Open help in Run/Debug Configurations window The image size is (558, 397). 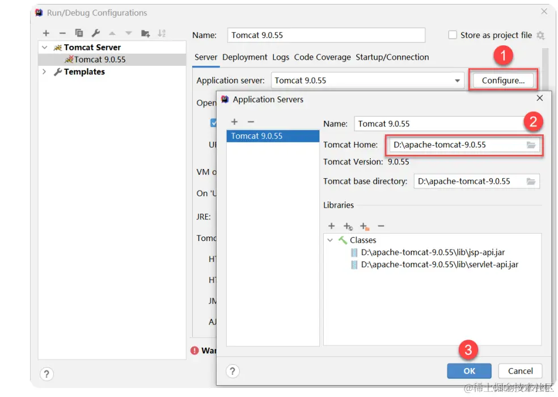coord(46,374)
